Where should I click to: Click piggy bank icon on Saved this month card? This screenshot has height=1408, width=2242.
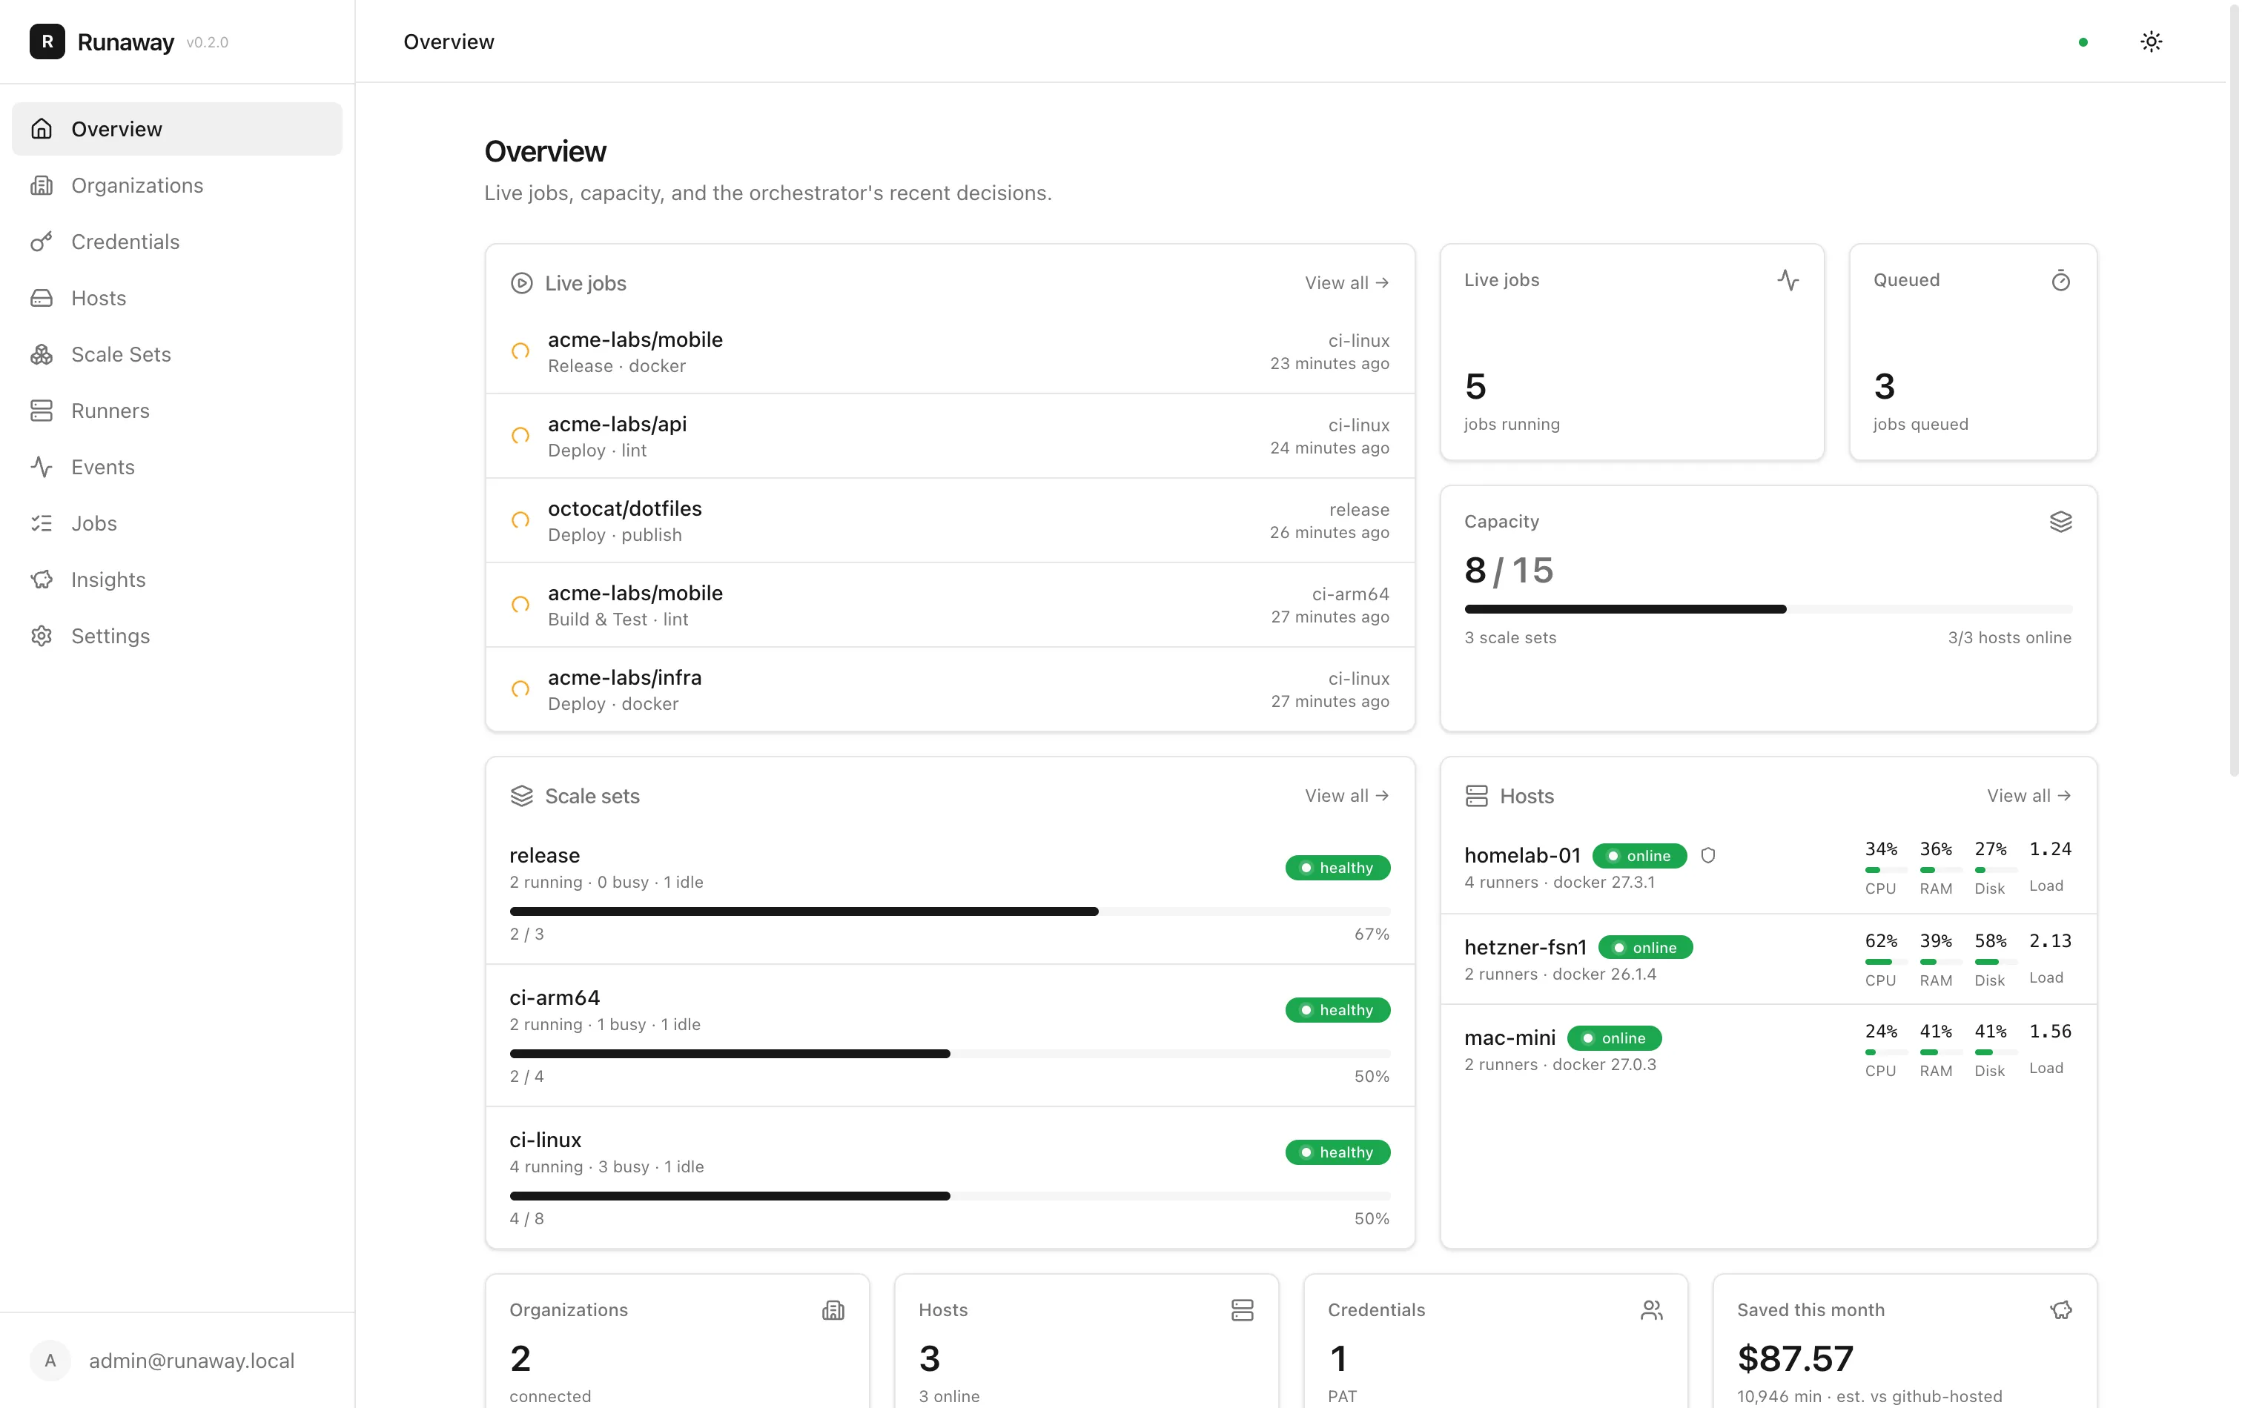[2060, 1310]
